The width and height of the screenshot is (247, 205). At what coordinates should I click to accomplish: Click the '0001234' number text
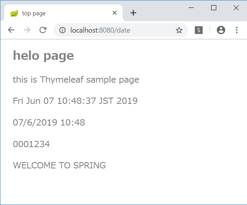point(32,144)
